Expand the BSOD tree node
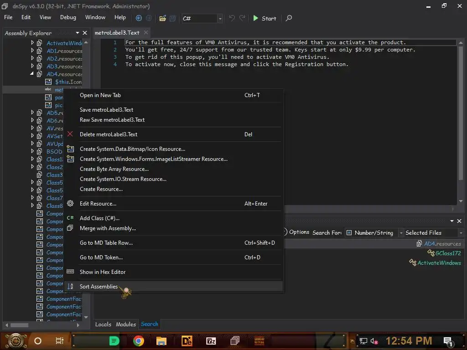 pyautogui.click(x=32, y=151)
